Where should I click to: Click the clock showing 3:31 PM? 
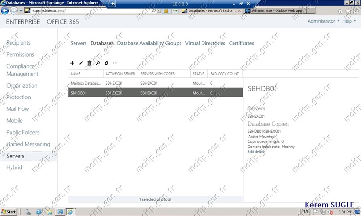click(345, 212)
